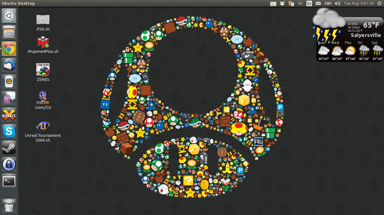This screenshot has width=384, height=215.
Task: Select the PSX.sh desktop icon
Action: click(43, 23)
